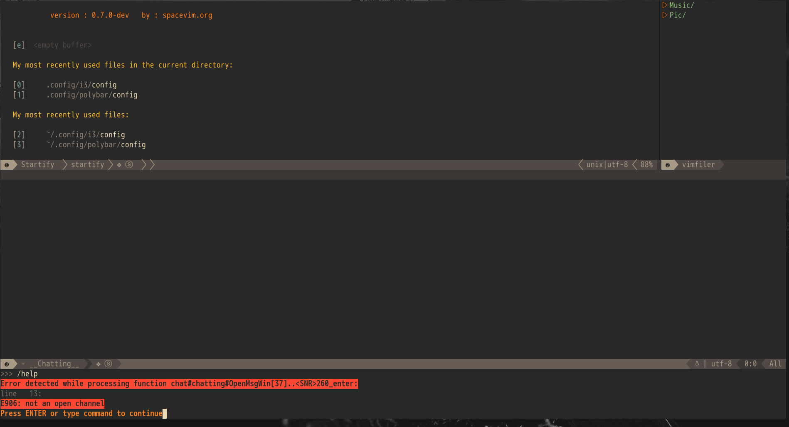Expand the Music/ folder in vimfiler
Image resolution: width=789 pixels, height=427 pixels.
pyautogui.click(x=681, y=5)
